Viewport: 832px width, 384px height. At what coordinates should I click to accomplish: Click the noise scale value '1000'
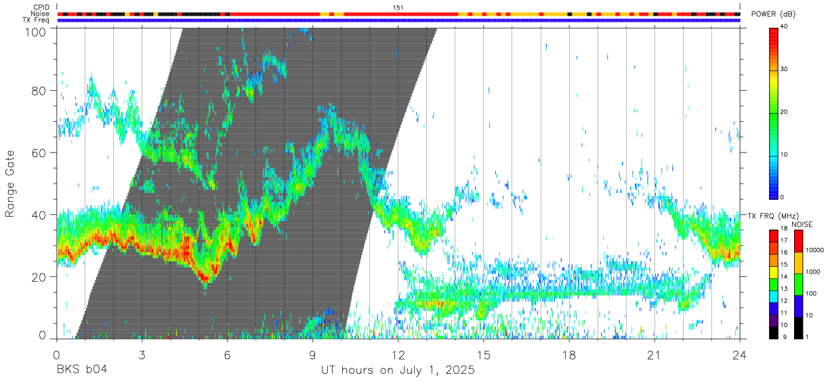(813, 272)
